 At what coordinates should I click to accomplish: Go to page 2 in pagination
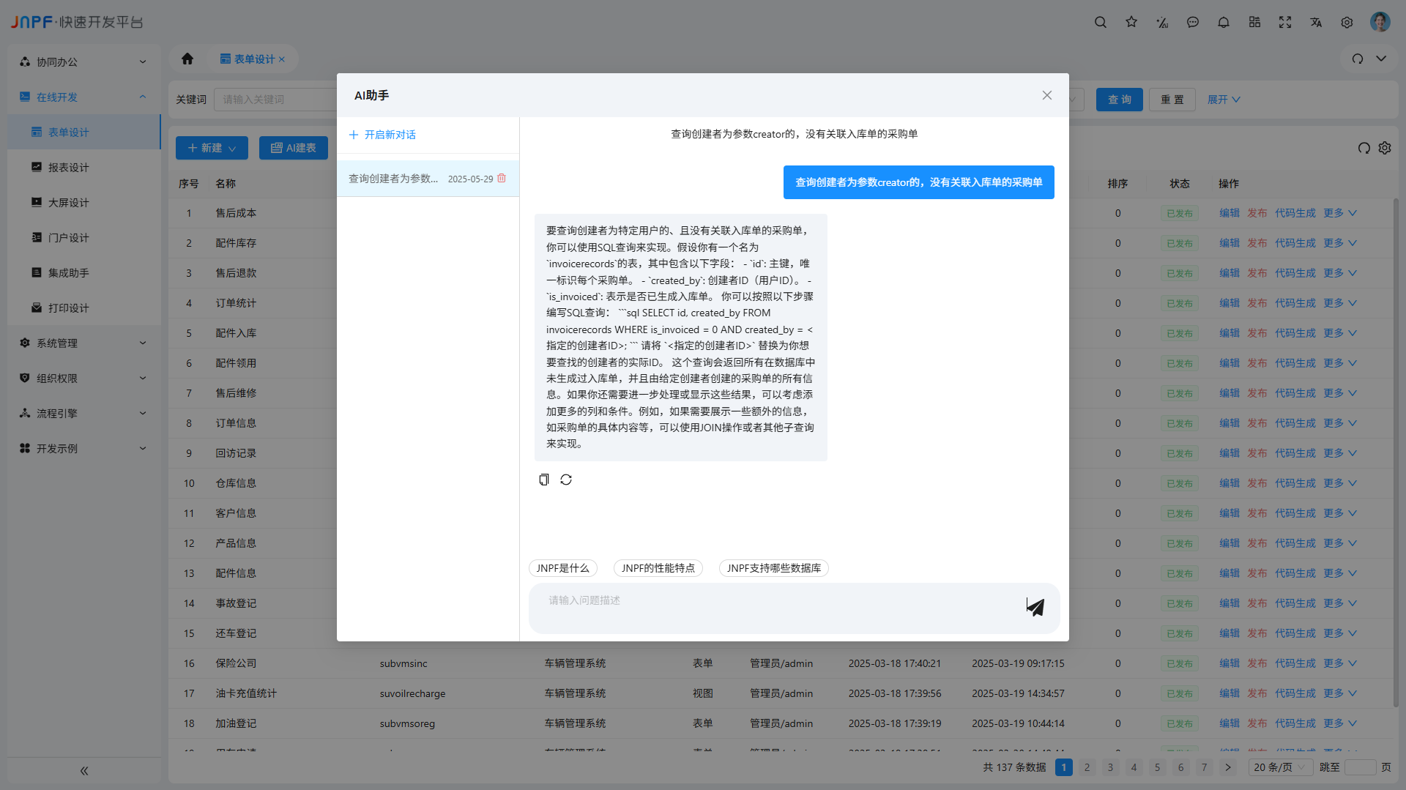point(1087,767)
